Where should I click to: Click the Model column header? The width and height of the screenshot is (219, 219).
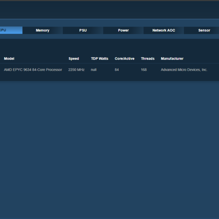pyautogui.click(x=9, y=59)
